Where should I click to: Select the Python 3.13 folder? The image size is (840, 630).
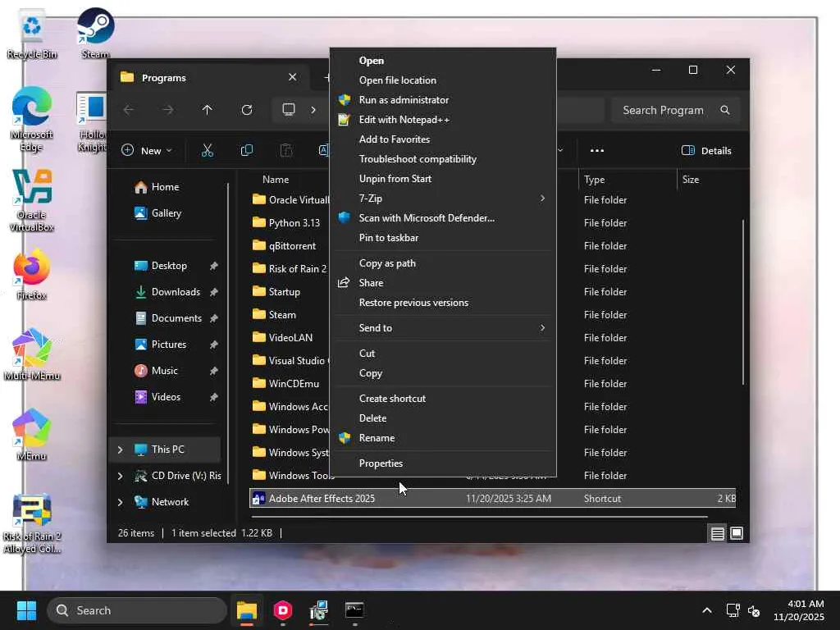click(294, 223)
